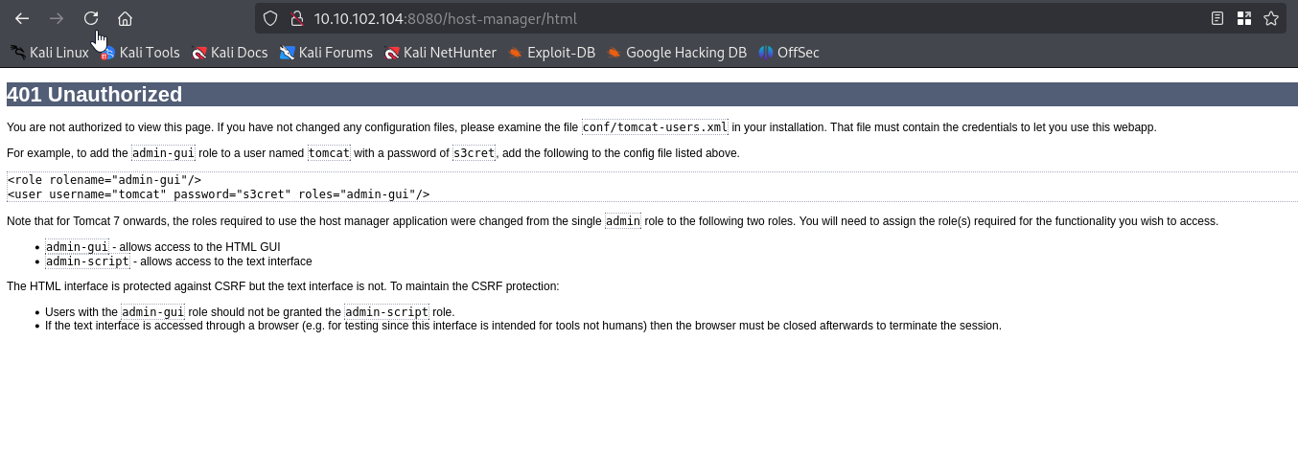Click the conf/tomcat-users.xml code text

coord(656,127)
